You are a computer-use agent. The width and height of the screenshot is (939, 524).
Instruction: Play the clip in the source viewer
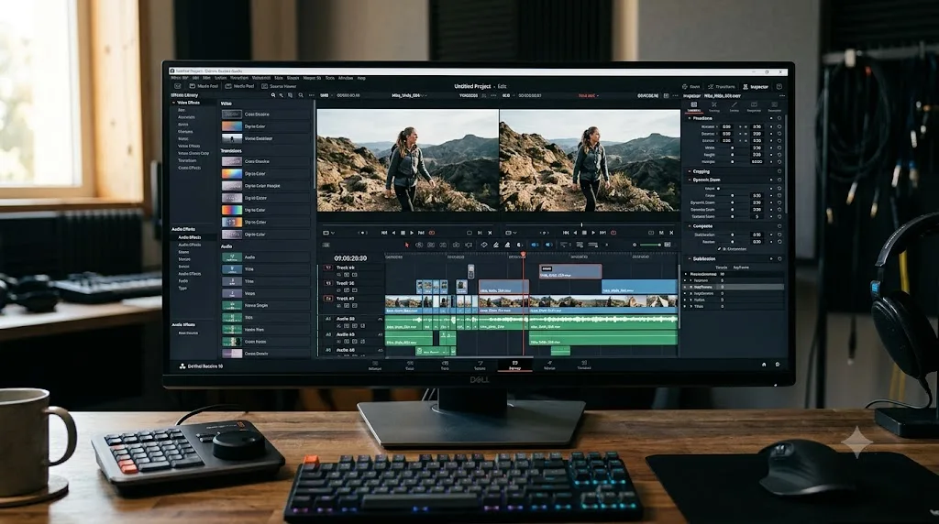[x=412, y=233]
